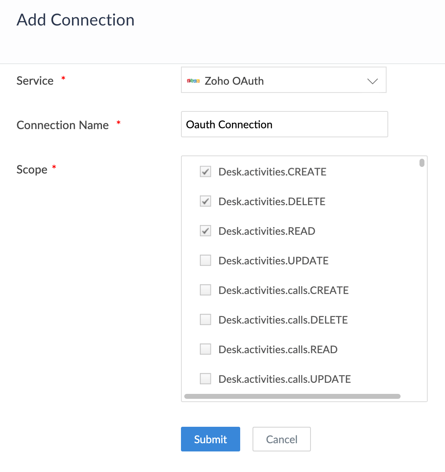Viewport: 445px width, 472px height.
Task: Click the Add Connection heading
Action: (75, 20)
